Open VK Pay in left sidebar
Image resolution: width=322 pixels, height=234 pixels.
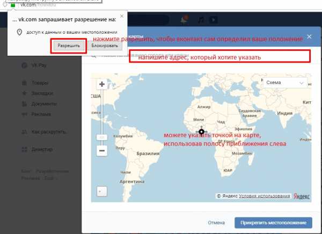pyautogui.click(x=39, y=65)
